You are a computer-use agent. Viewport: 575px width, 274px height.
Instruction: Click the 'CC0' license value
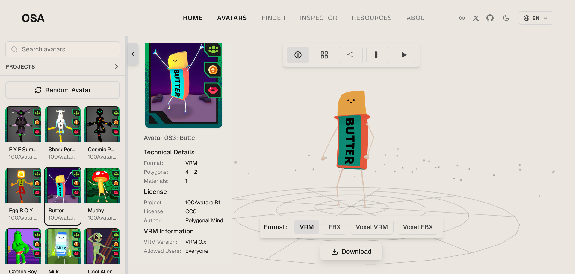191,211
